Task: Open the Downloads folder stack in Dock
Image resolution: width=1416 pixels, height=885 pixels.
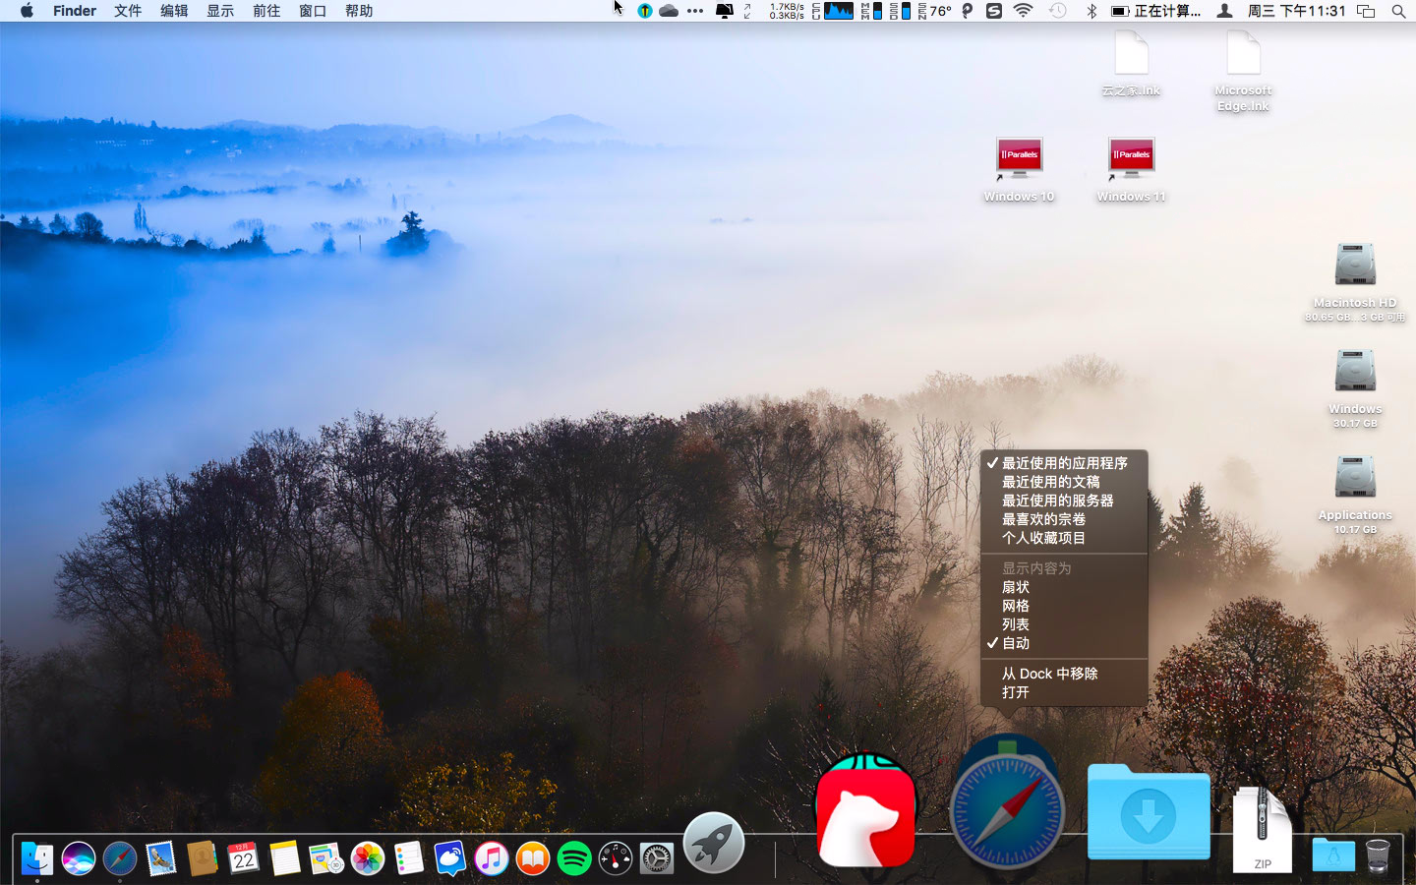Action: [1148, 812]
